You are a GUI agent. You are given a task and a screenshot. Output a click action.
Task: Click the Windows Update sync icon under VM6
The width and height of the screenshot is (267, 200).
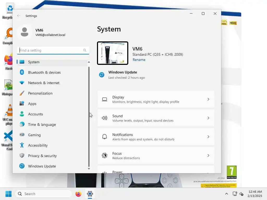[x=102, y=75]
